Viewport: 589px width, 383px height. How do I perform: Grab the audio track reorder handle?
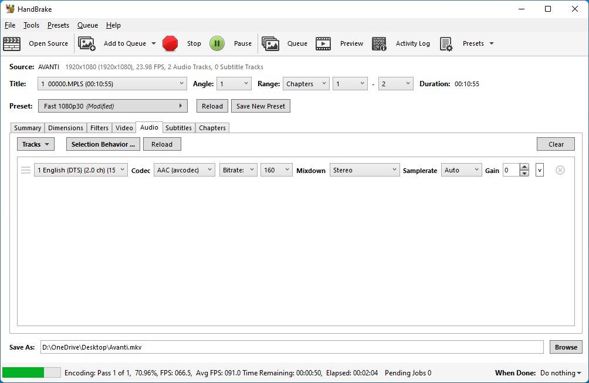tap(26, 170)
